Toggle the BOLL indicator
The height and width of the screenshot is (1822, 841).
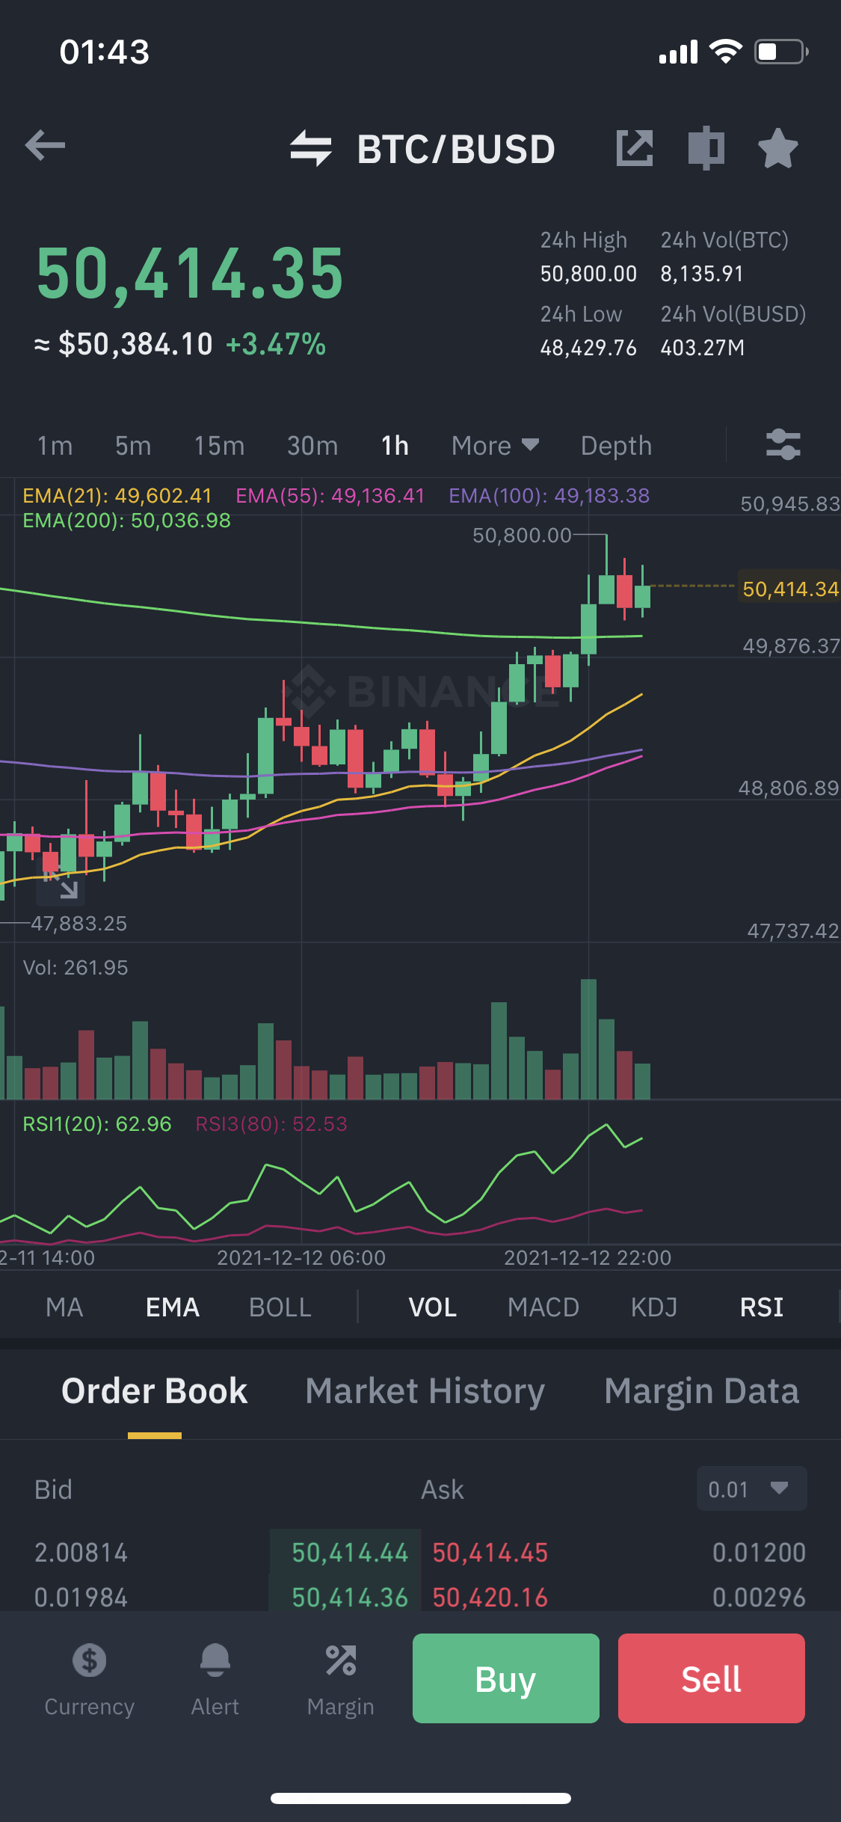[x=280, y=1307]
